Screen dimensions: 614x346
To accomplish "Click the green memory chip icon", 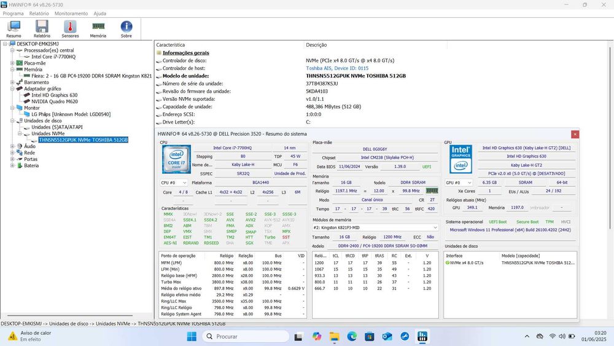I will (432, 191).
